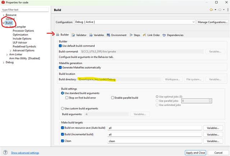This screenshot has height=156, width=230.
Task: Select Use standard build arguments radio
Action: (x=62, y=93)
